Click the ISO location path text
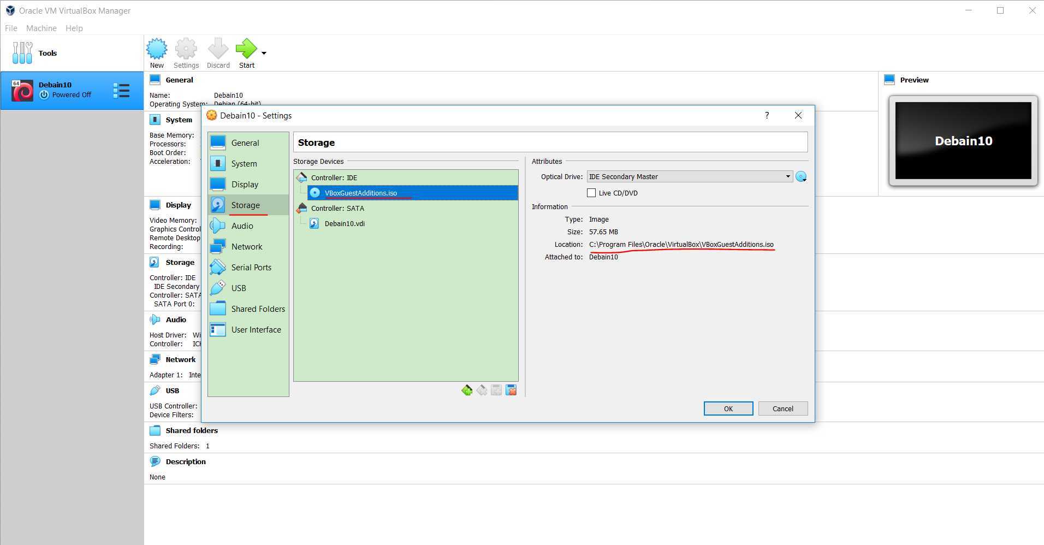 pos(681,244)
